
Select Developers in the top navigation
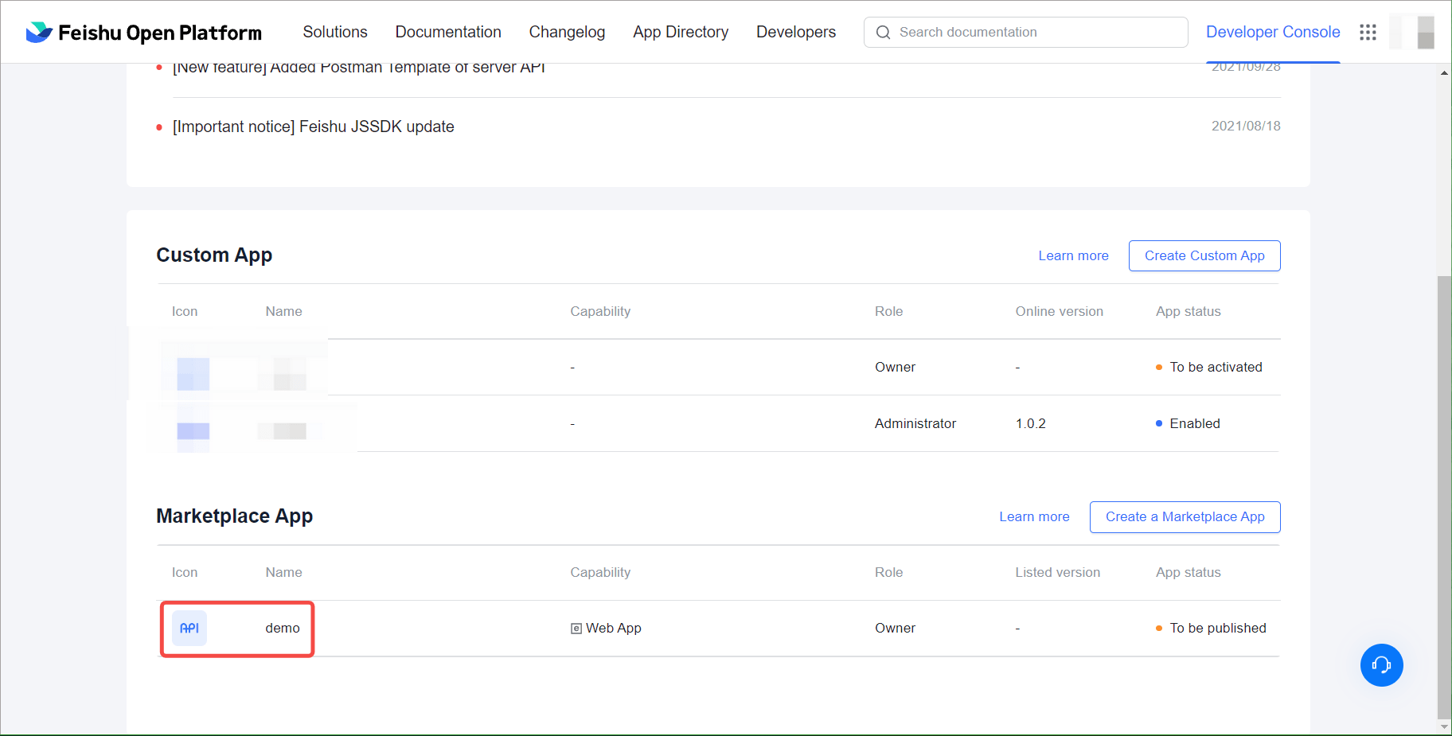click(796, 32)
